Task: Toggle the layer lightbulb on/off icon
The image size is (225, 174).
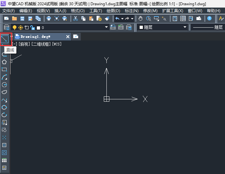Action: [14, 27]
